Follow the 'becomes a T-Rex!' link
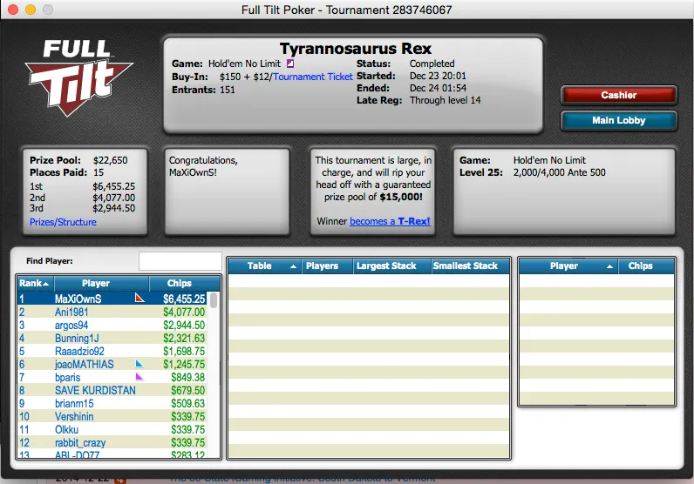Viewport: 694px width, 484px height. tap(390, 221)
